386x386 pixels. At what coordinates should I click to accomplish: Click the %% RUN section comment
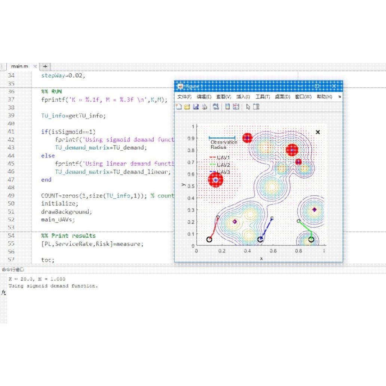[x=52, y=91]
